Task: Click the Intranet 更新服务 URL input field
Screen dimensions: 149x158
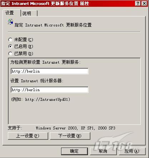Action: (x=50, y=71)
